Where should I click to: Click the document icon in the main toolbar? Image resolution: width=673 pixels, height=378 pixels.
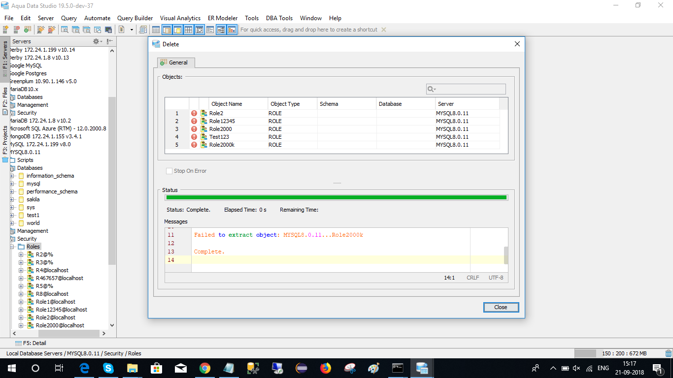coord(122,30)
